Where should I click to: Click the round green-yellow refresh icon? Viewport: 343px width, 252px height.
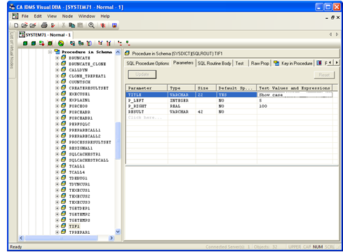click(61, 43)
